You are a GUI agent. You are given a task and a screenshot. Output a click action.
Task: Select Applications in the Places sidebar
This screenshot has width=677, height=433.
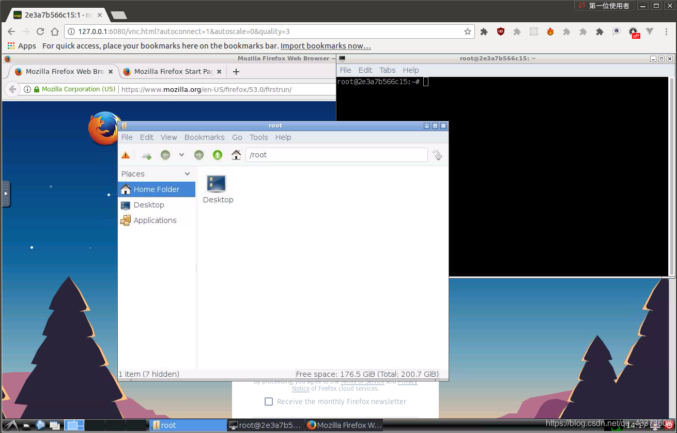point(153,220)
